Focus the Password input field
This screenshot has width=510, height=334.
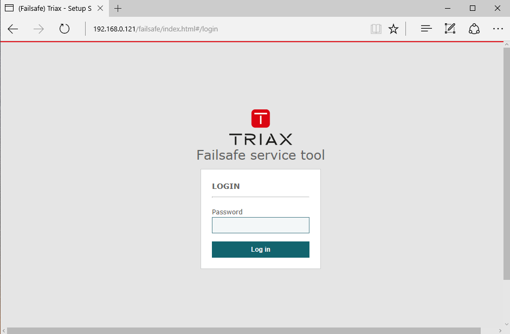pos(261,225)
